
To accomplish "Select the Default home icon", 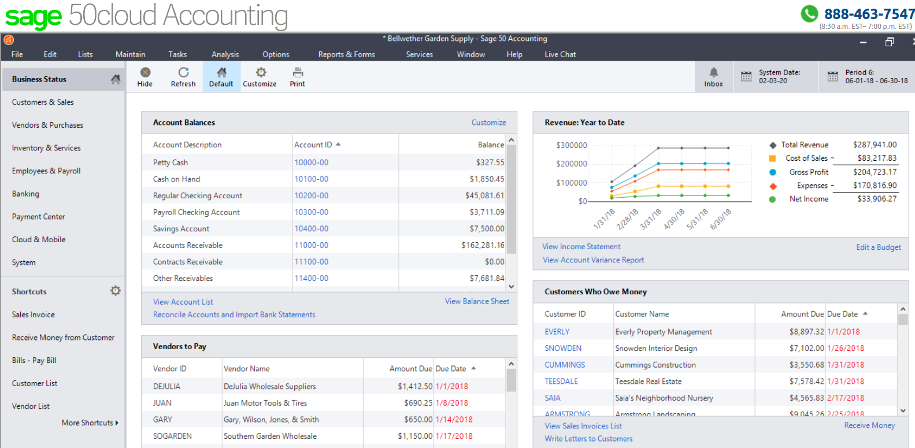I will pyautogui.click(x=221, y=73).
